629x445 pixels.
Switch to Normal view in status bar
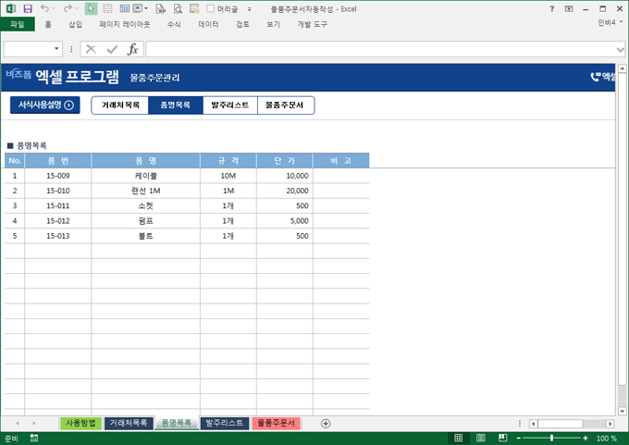point(458,438)
